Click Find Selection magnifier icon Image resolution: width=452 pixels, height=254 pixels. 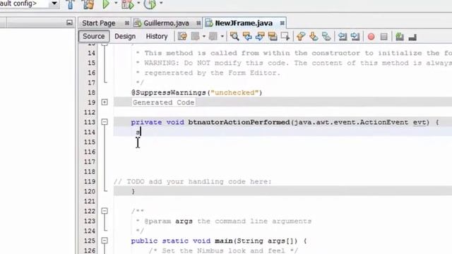coord(234,36)
